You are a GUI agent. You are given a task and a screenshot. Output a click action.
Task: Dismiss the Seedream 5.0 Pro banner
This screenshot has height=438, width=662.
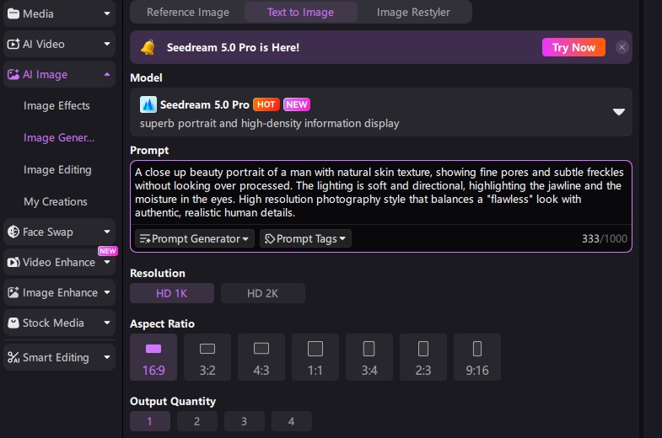622,47
